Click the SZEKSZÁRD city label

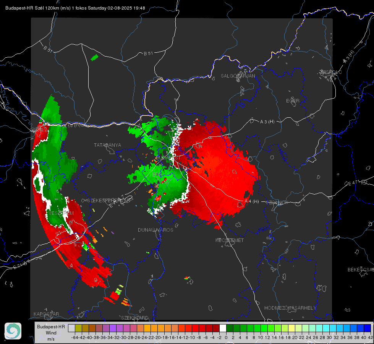[x=135, y=318]
